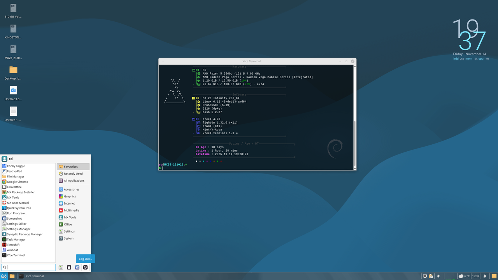Click the MX application menu button

[4, 276]
